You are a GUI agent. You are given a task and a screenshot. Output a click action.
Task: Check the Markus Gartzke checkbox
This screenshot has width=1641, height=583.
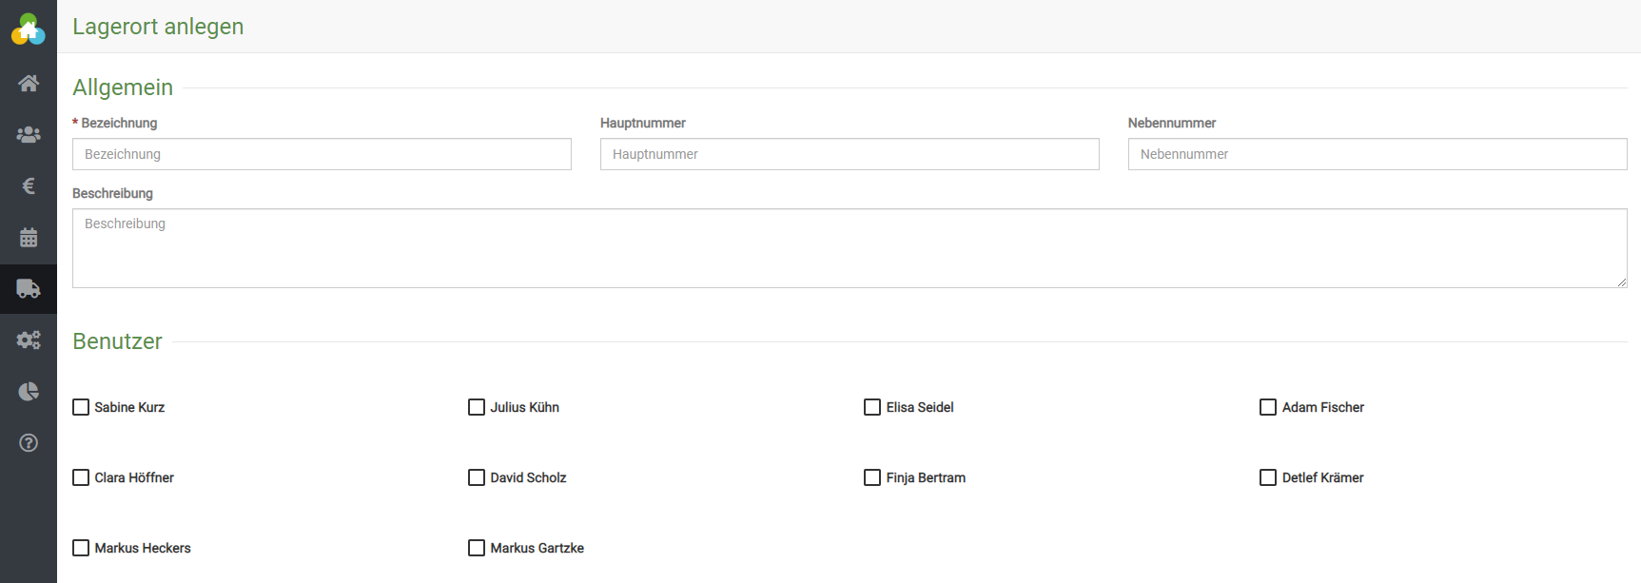coord(477,548)
